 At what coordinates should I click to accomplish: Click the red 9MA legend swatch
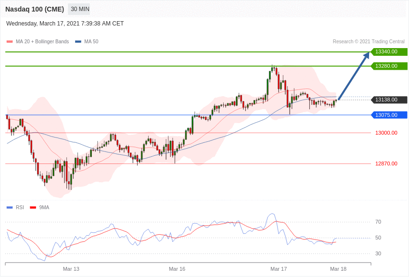pos(33,207)
